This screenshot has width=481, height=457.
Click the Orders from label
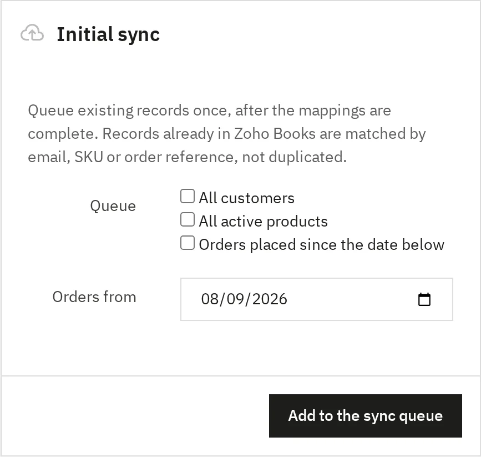click(x=94, y=297)
